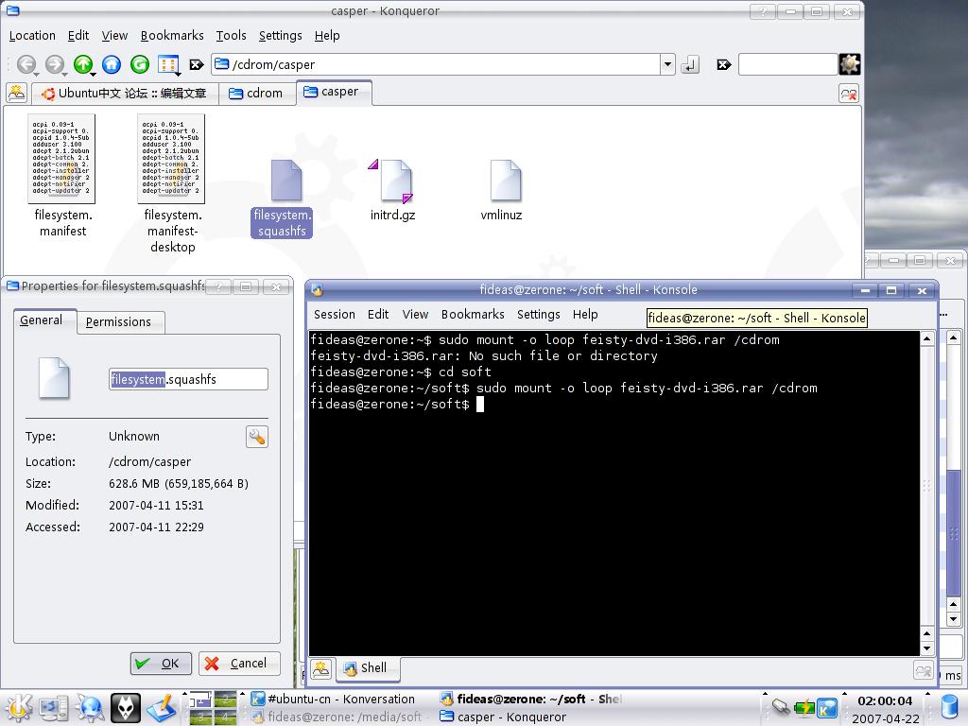Click the animated KDE gear icon
The width and height of the screenshot is (968, 726).
(850, 64)
